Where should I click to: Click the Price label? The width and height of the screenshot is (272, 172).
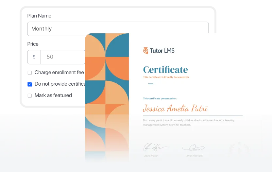coord(33,44)
